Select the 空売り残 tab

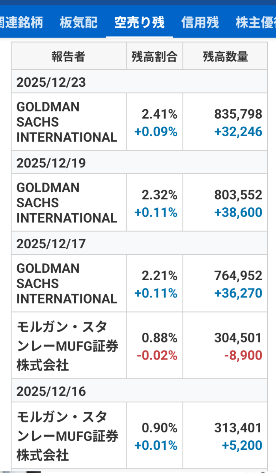coord(139,22)
